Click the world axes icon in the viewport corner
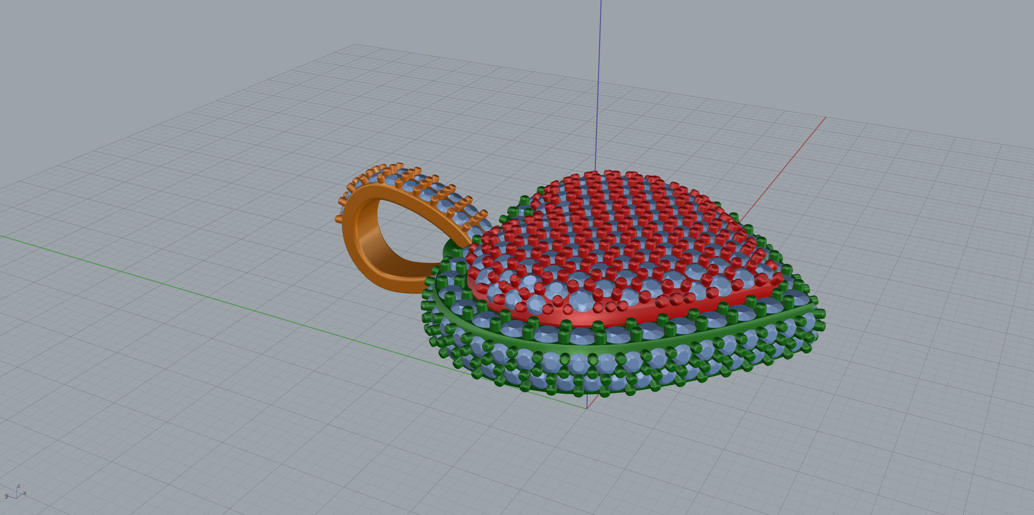This screenshot has width=1034, height=515. [x=15, y=492]
